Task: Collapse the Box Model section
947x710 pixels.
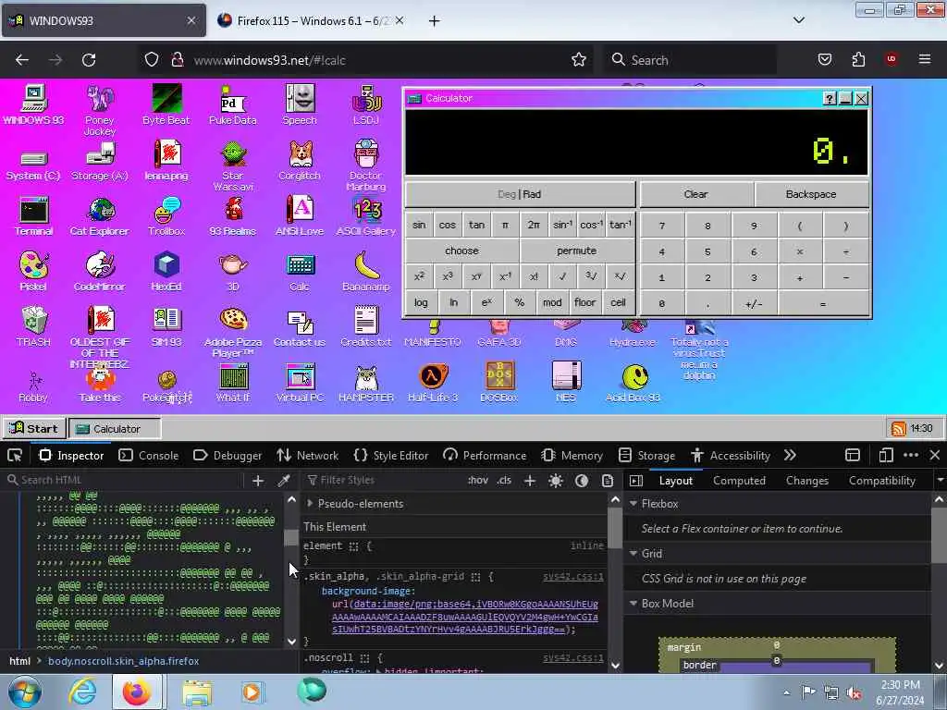Action: pos(633,604)
